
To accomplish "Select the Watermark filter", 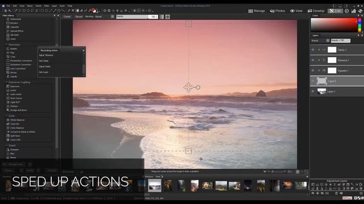I will tap(14, 19).
